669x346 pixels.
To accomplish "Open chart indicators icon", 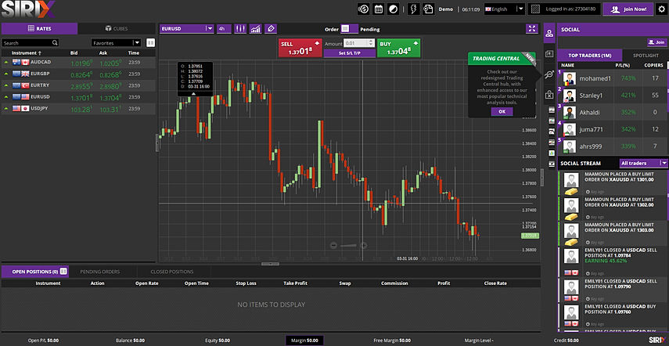I will click(x=256, y=29).
